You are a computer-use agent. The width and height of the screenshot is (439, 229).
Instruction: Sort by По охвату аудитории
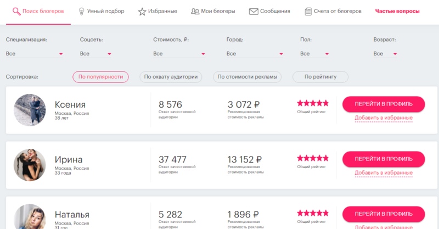[x=170, y=77]
